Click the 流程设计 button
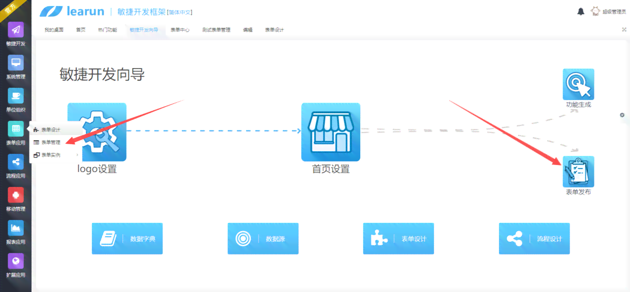 534,239
